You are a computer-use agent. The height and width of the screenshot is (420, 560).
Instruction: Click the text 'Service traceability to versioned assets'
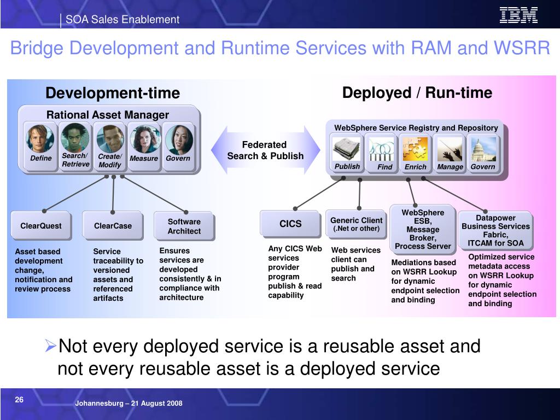[x=118, y=275]
